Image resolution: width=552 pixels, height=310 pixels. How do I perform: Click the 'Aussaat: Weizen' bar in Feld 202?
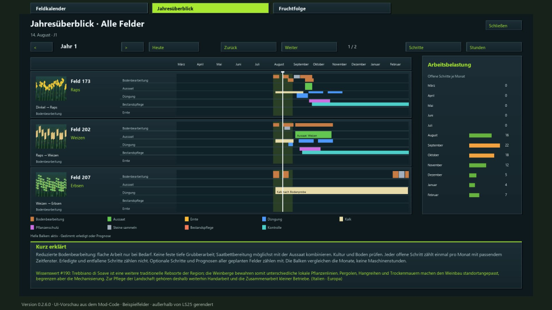pos(313,135)
